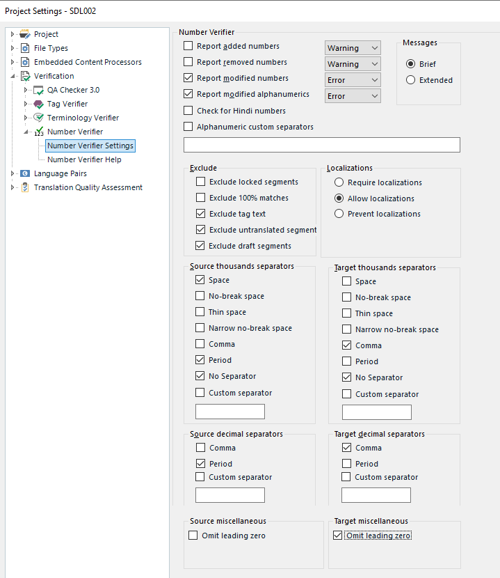Click the File Types gear icon
The width and height of the screenshot is (500, 578).
point(25,48)
